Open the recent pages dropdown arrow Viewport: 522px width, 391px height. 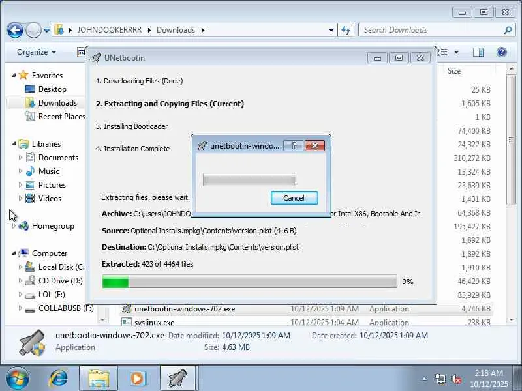point(46,31)
